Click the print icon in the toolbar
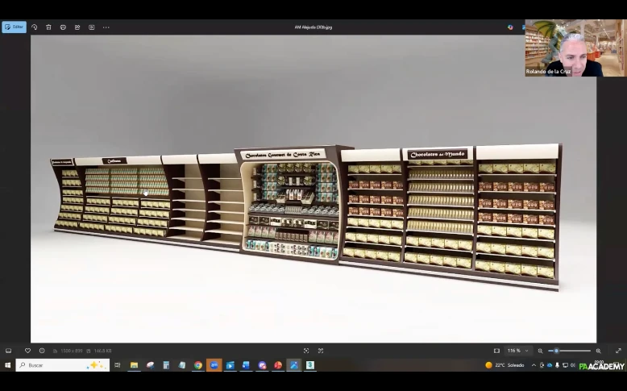This screenshot has width=627, height=391. point(63,27)
